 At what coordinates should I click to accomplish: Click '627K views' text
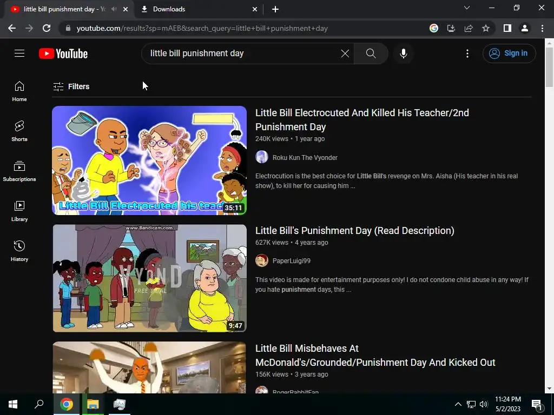[x=272, y=243]
